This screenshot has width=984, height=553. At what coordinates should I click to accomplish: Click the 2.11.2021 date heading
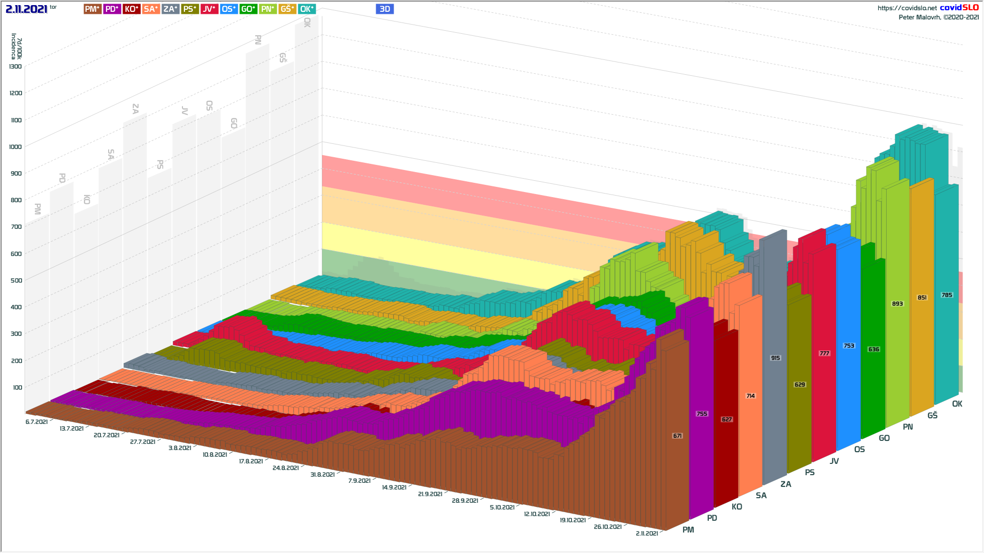[27, 9]
